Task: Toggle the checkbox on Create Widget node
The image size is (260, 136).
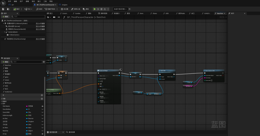Action: (x=102, y=86)
